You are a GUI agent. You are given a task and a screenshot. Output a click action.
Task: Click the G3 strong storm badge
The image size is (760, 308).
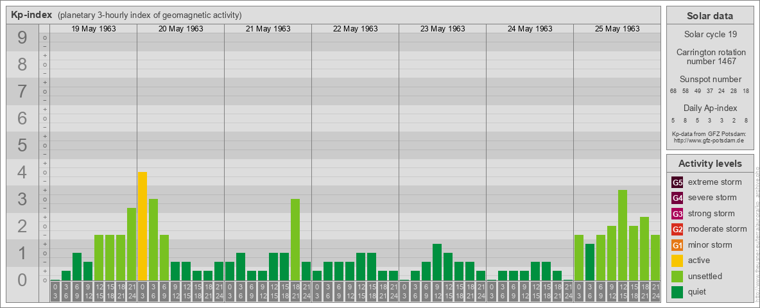[x=677, y=214]
